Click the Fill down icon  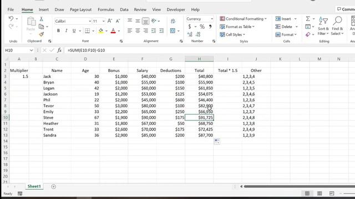(308, 27)
